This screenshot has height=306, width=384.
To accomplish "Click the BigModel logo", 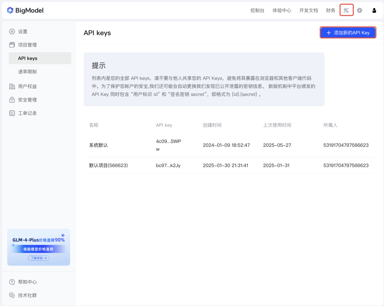I will tap(25, 10).
